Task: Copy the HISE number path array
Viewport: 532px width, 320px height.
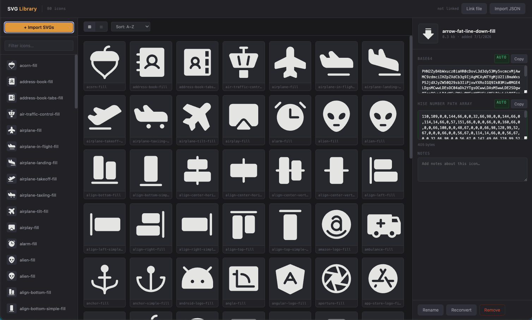Action: (519, 104)
